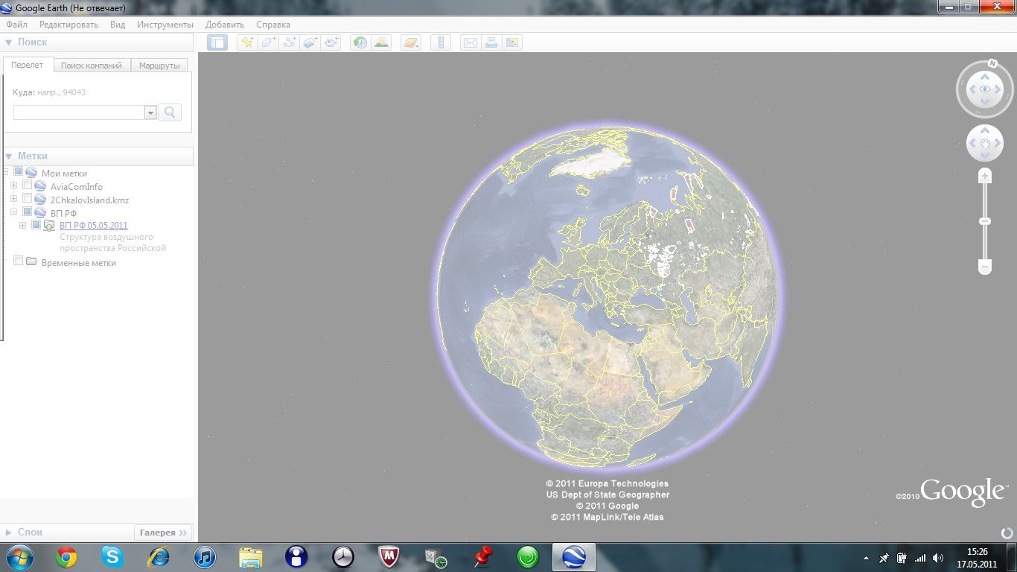The width and height of the screenshot is (1017, 572).
Task: Expand the AviaComInfo tree node
Action: click(x=13, y=185)
